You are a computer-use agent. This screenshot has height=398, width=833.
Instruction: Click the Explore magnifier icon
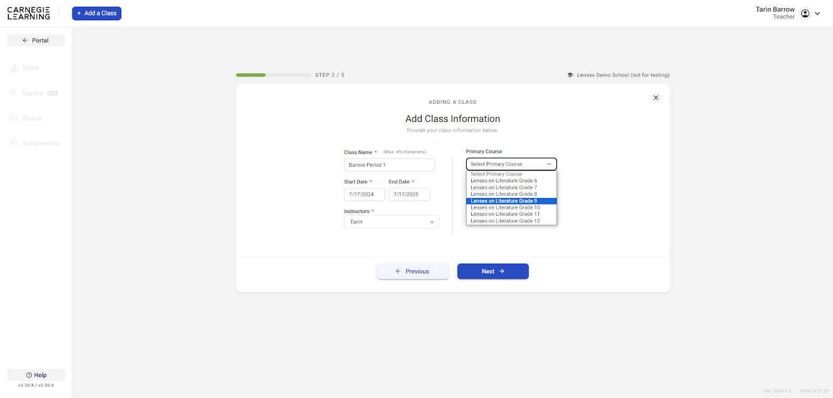click(14, 93)
